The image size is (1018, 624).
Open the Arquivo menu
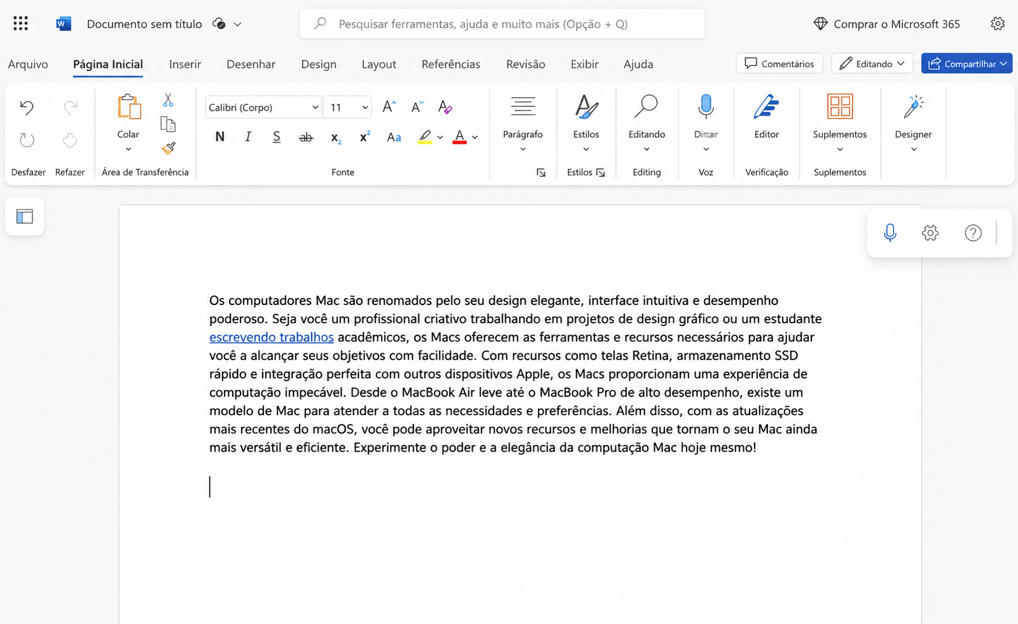click(28, 64)
